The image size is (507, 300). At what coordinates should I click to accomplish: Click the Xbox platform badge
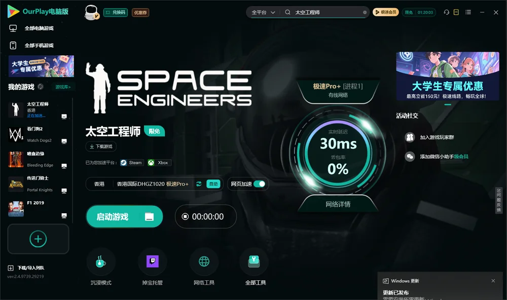pyautogui.click(x=158, y=163)
